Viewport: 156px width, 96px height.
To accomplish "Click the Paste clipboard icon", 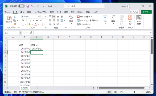I will tap(9, 18).
